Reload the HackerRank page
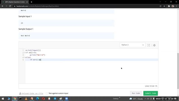This screenshot has height=101, width=179. coord(10,6)
